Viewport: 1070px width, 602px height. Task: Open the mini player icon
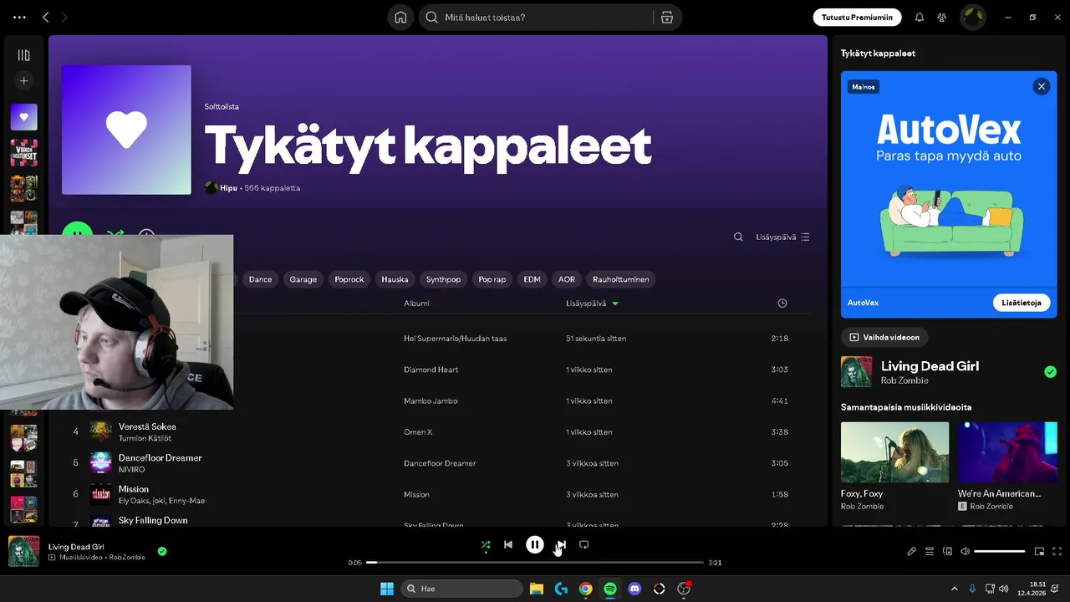1040,552
